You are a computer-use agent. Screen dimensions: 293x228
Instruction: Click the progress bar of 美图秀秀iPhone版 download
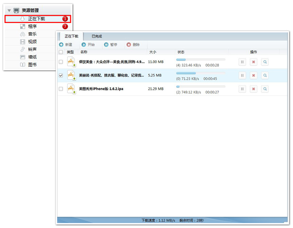click(x=201, y=87)
